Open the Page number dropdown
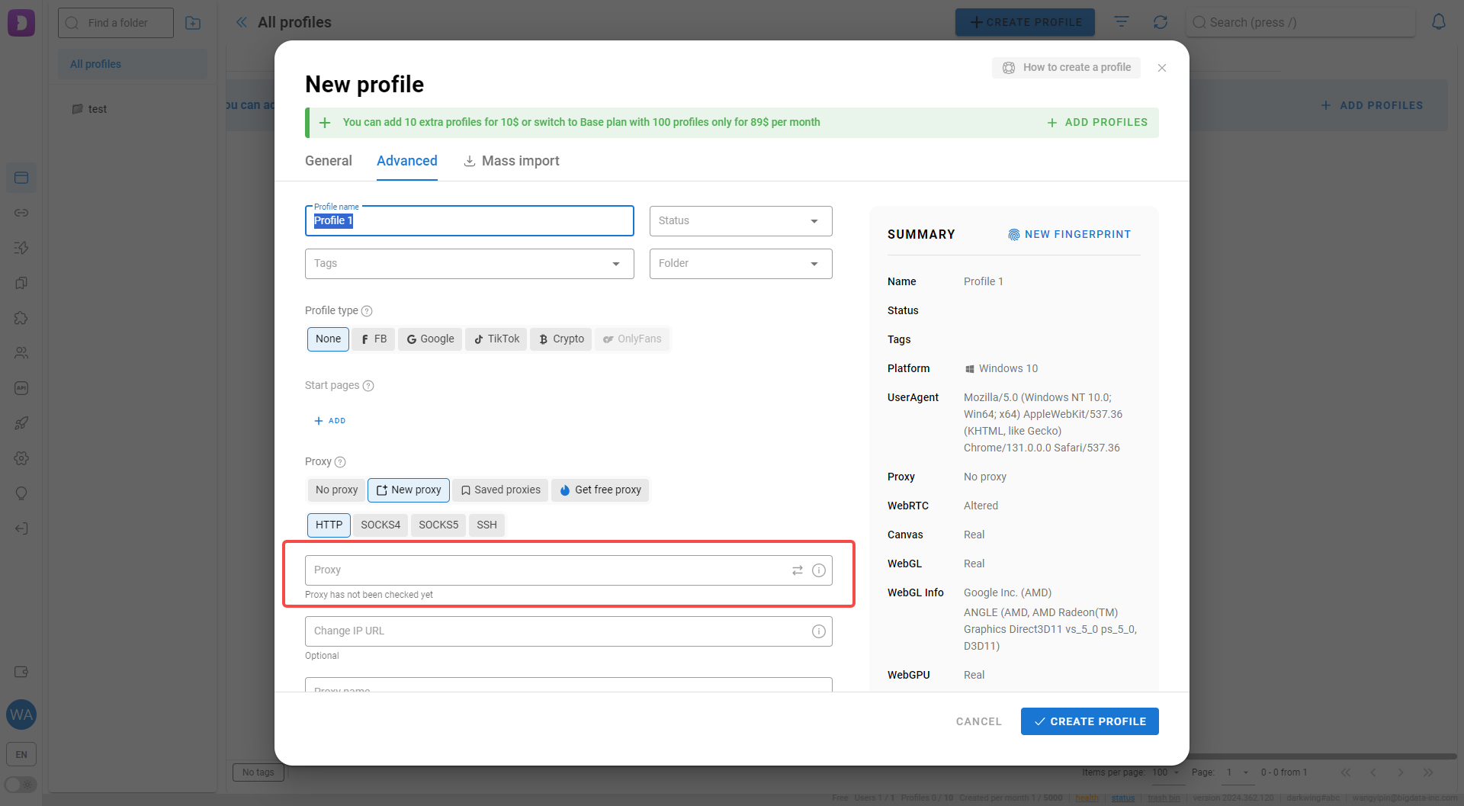The image size is (1464, 806). tap(1238, 772)
